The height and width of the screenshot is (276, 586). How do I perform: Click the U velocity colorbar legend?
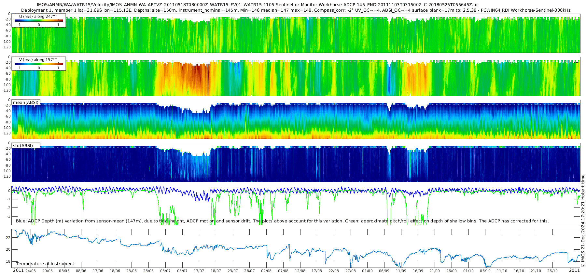tap(39, 20)
